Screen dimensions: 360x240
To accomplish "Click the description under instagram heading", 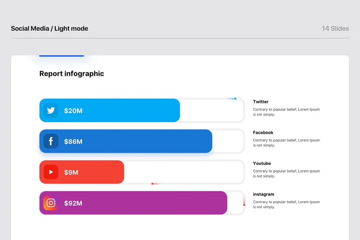I will tap(286, 204).
